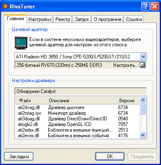The width and height of the screenshot is (161, 165).
Task: Click the Драйвер дисплея description
Action: coord(66,107)
